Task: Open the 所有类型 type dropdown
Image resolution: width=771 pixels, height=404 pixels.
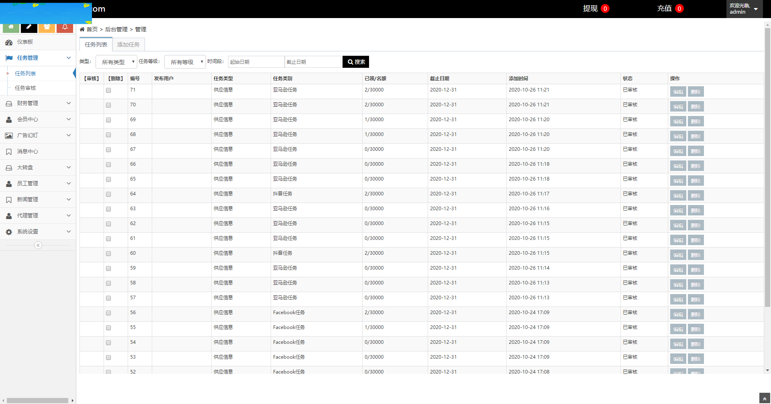Action: click(x=116, y=62)
